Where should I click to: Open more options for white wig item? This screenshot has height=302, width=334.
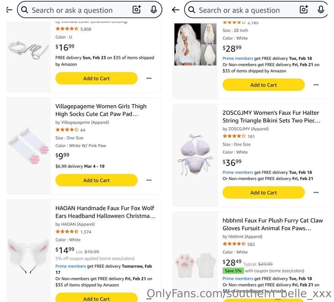[316, 85]
